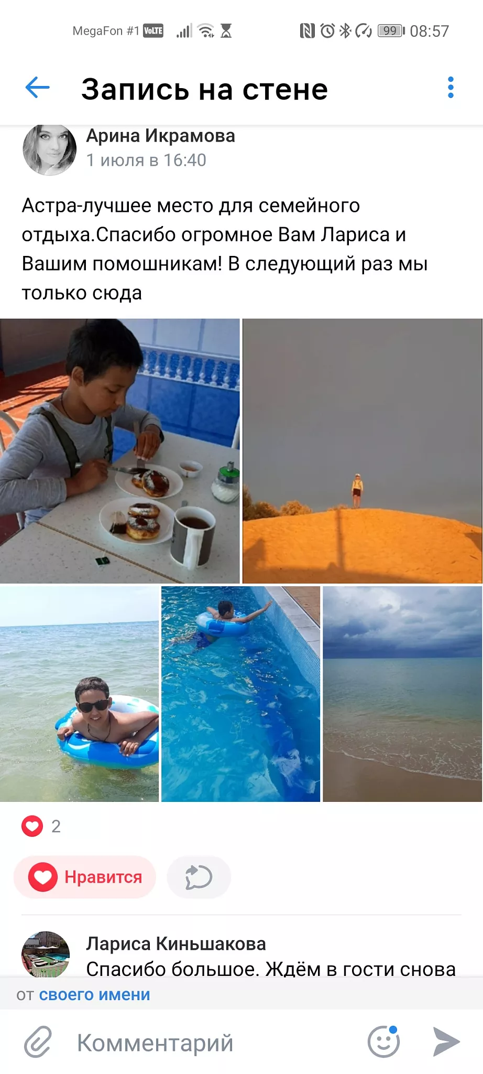483x1074 pixels.
Task: Open the photo of boy eating donuts
Action: tap(119, 451)
